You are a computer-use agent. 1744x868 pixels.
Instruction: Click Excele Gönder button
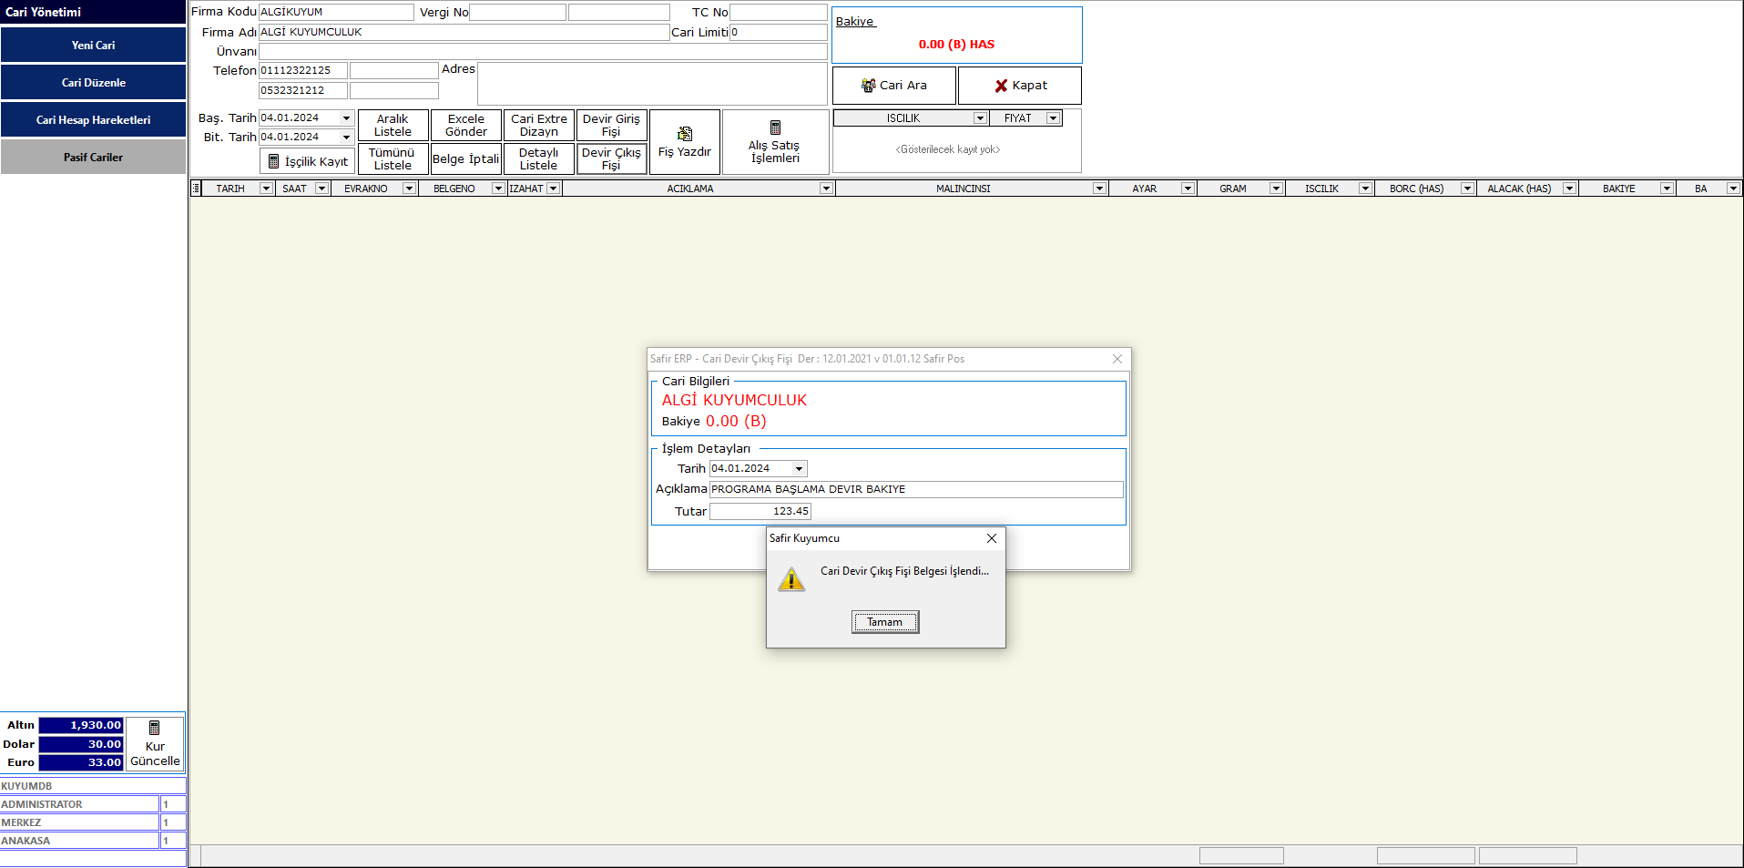click(466, 126)
